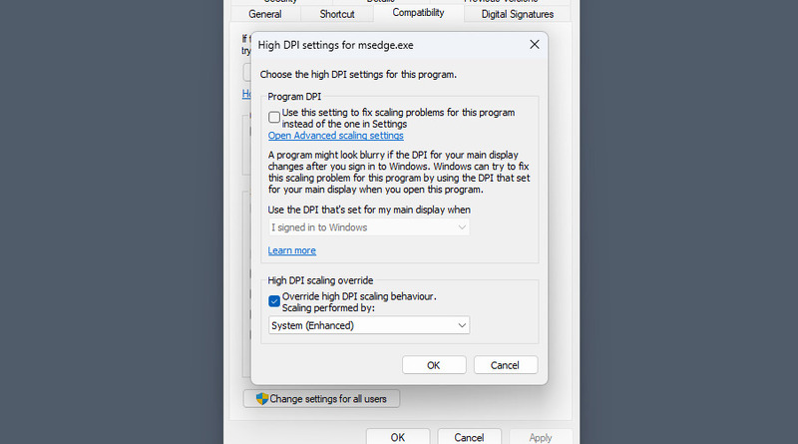Viewport: 798px width, 444px height.
Task: Enable the Program DPI fix scaling checkbox
Action: click(x=274, y=117)
